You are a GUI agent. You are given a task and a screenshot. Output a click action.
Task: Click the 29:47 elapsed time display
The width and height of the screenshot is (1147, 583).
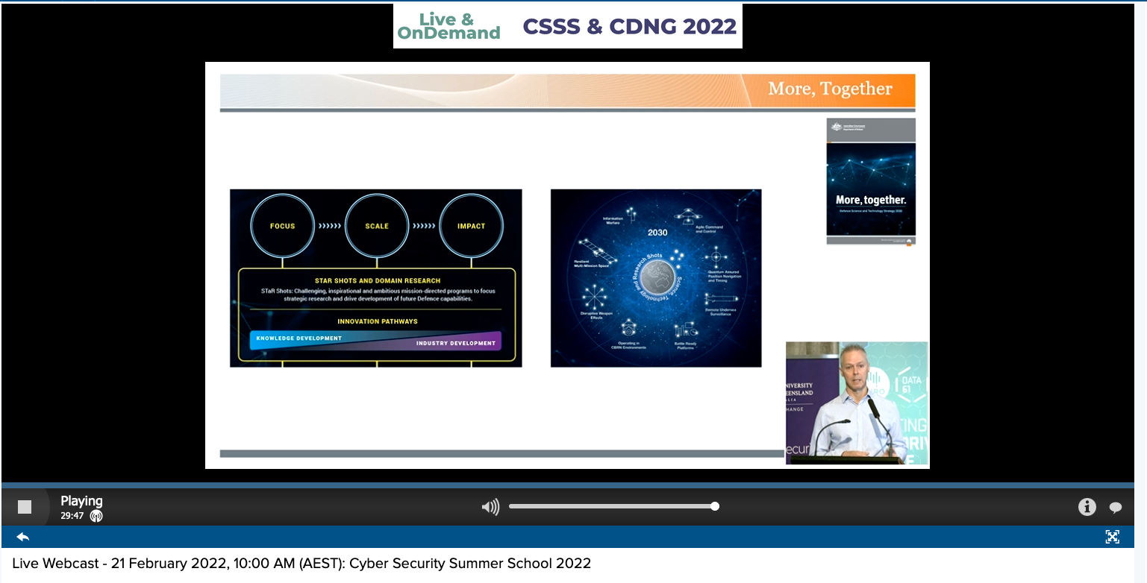pos(72,516)
